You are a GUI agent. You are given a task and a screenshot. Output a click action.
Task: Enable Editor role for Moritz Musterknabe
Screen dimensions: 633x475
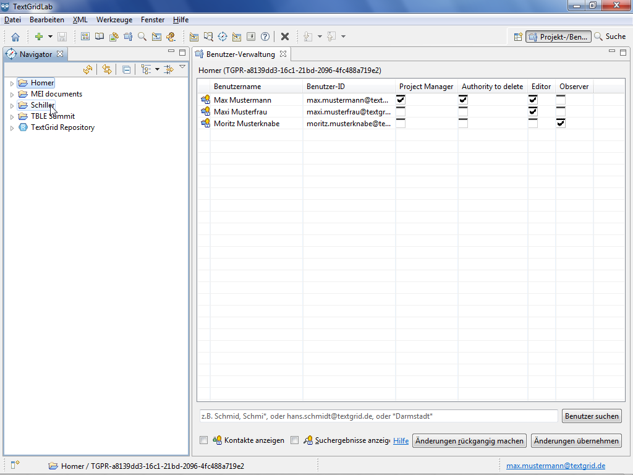(x=532, y=123)
